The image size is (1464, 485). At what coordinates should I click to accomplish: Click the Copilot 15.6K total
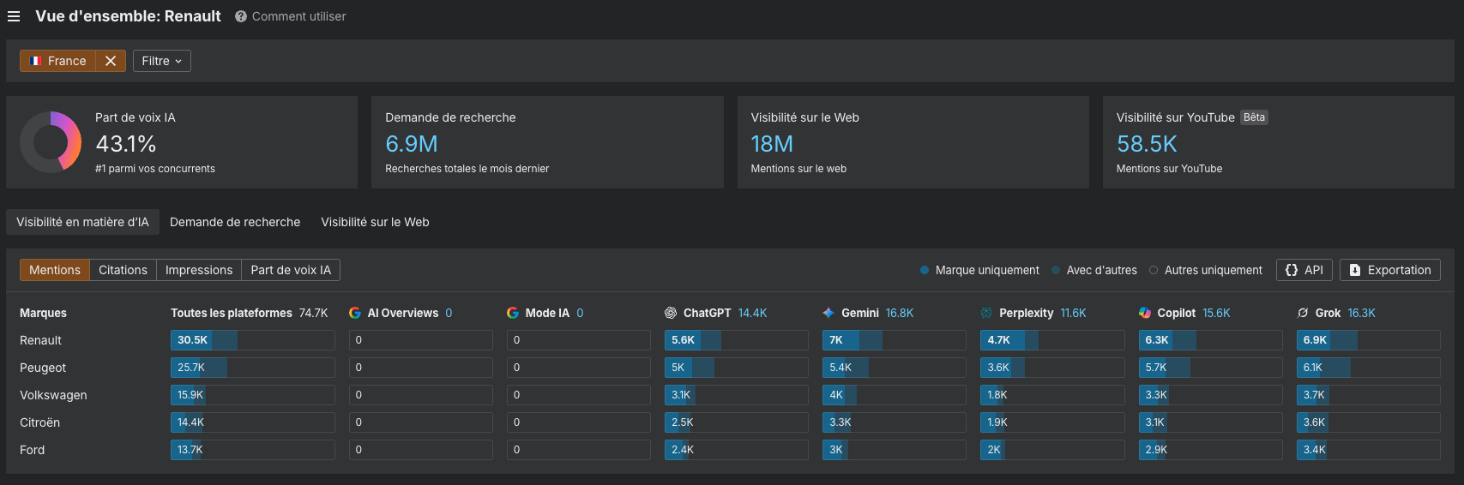[1216, 313]
